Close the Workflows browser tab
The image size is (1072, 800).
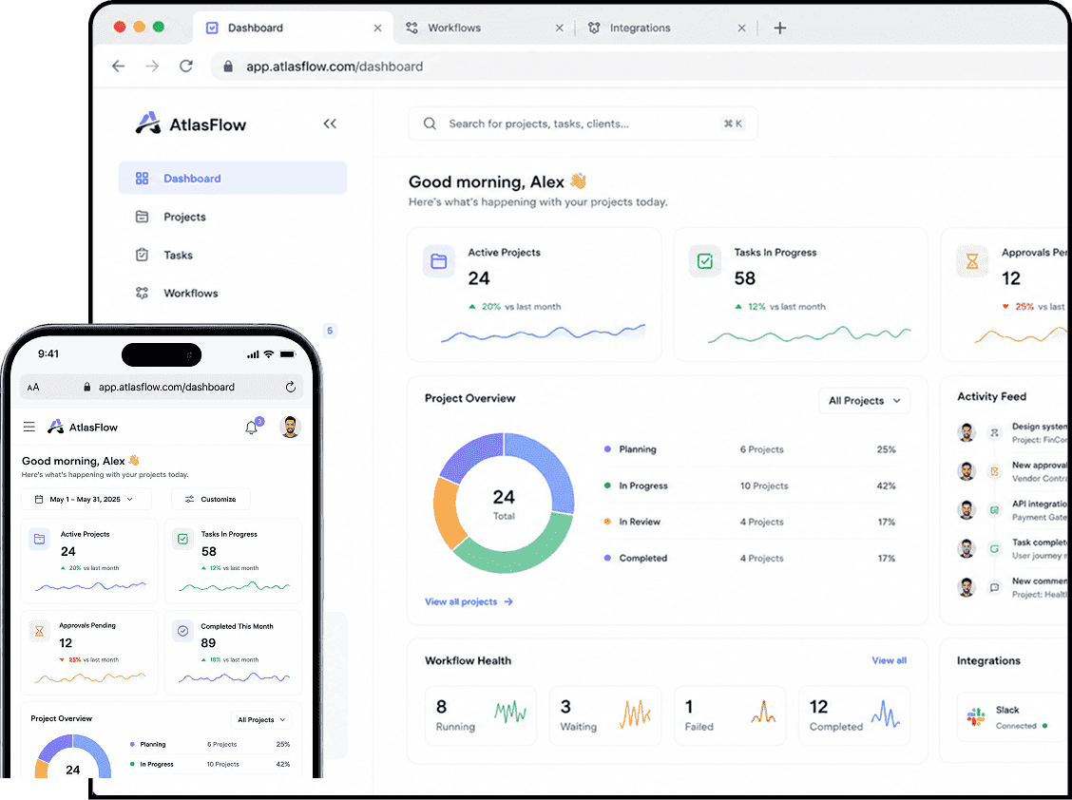click(559, 29)
